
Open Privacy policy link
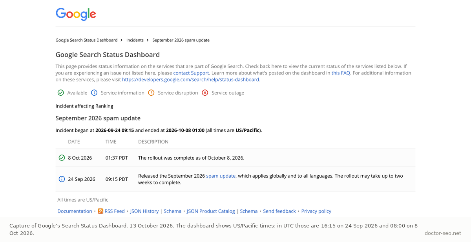316,211
